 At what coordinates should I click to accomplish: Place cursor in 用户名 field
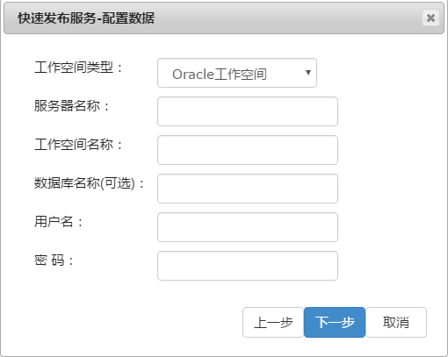[248, 227]
